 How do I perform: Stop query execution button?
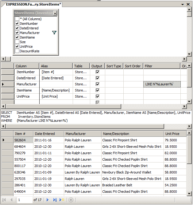(x=71, y=200)
